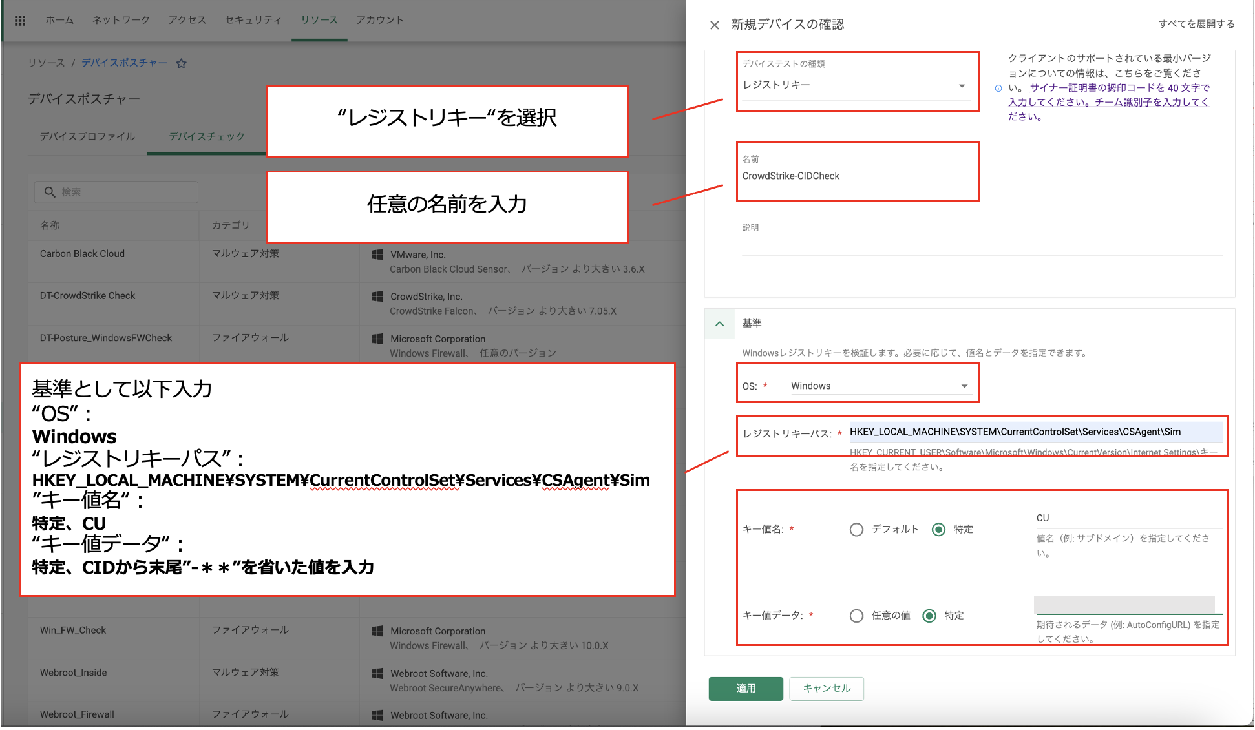The image size is (1255, 730).
Task: Open the デバイステストの種類 dropdown
Action: [x=855, y=85]
